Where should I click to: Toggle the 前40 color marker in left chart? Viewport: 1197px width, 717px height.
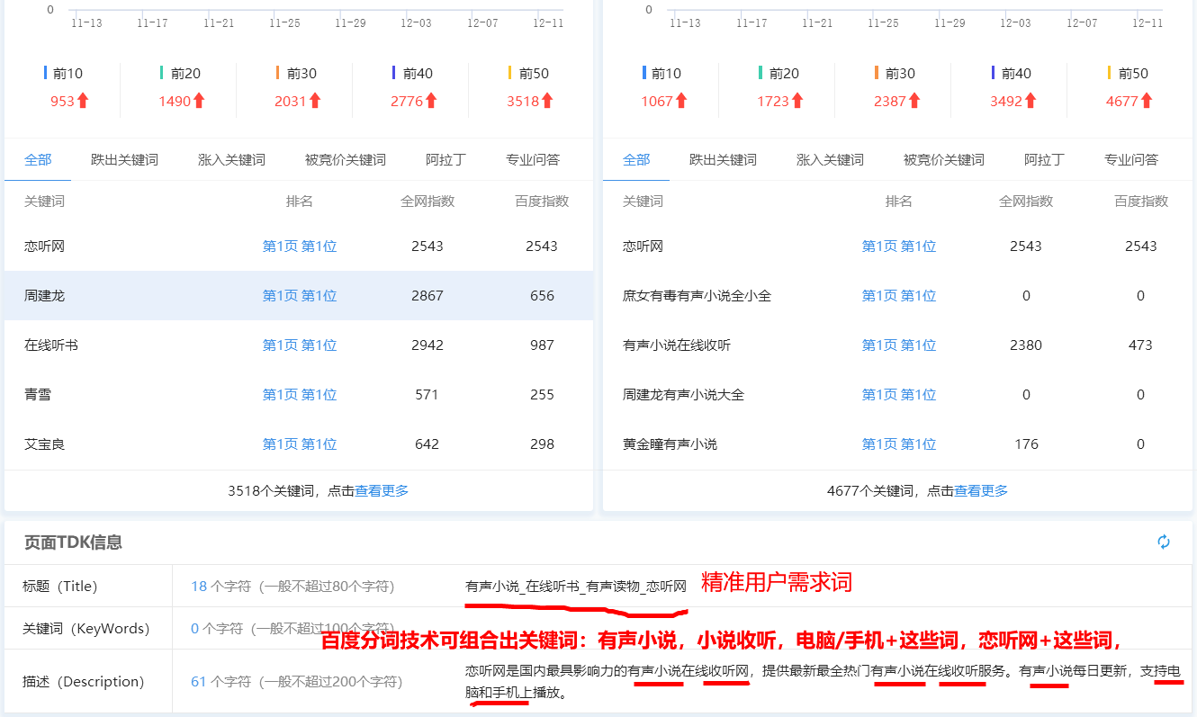point(394,74)
